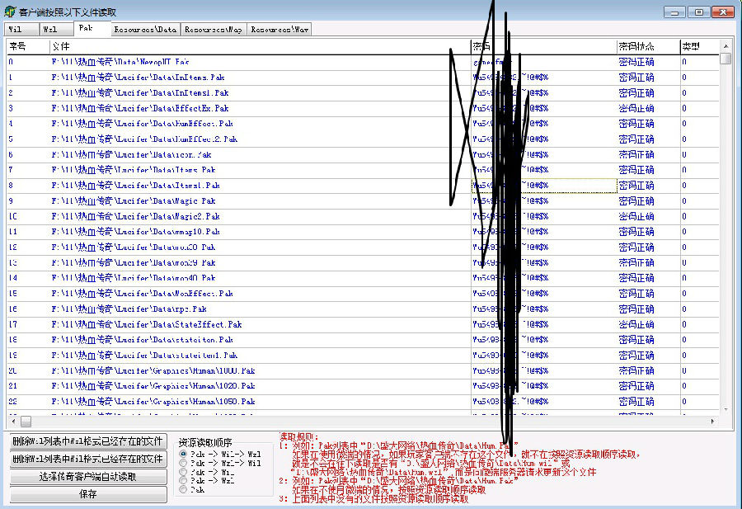742x509 pixels.
Task: Select the Data\Items.Pak file entry
Action: (134, 170)
